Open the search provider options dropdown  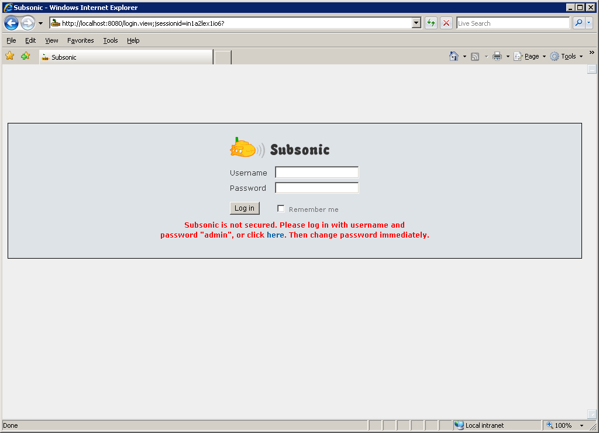(589, 23)
